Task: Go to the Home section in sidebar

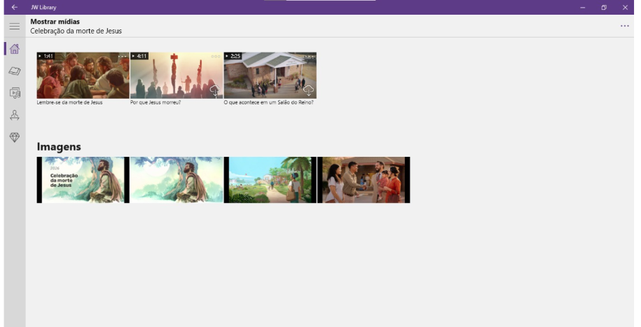Action: 14,49
